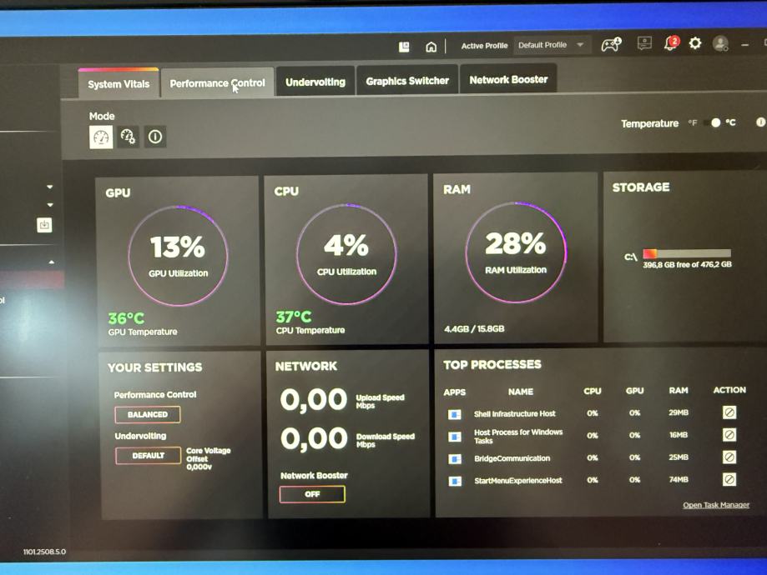Open the Default Profile dropdown

(x=551, y=45)
